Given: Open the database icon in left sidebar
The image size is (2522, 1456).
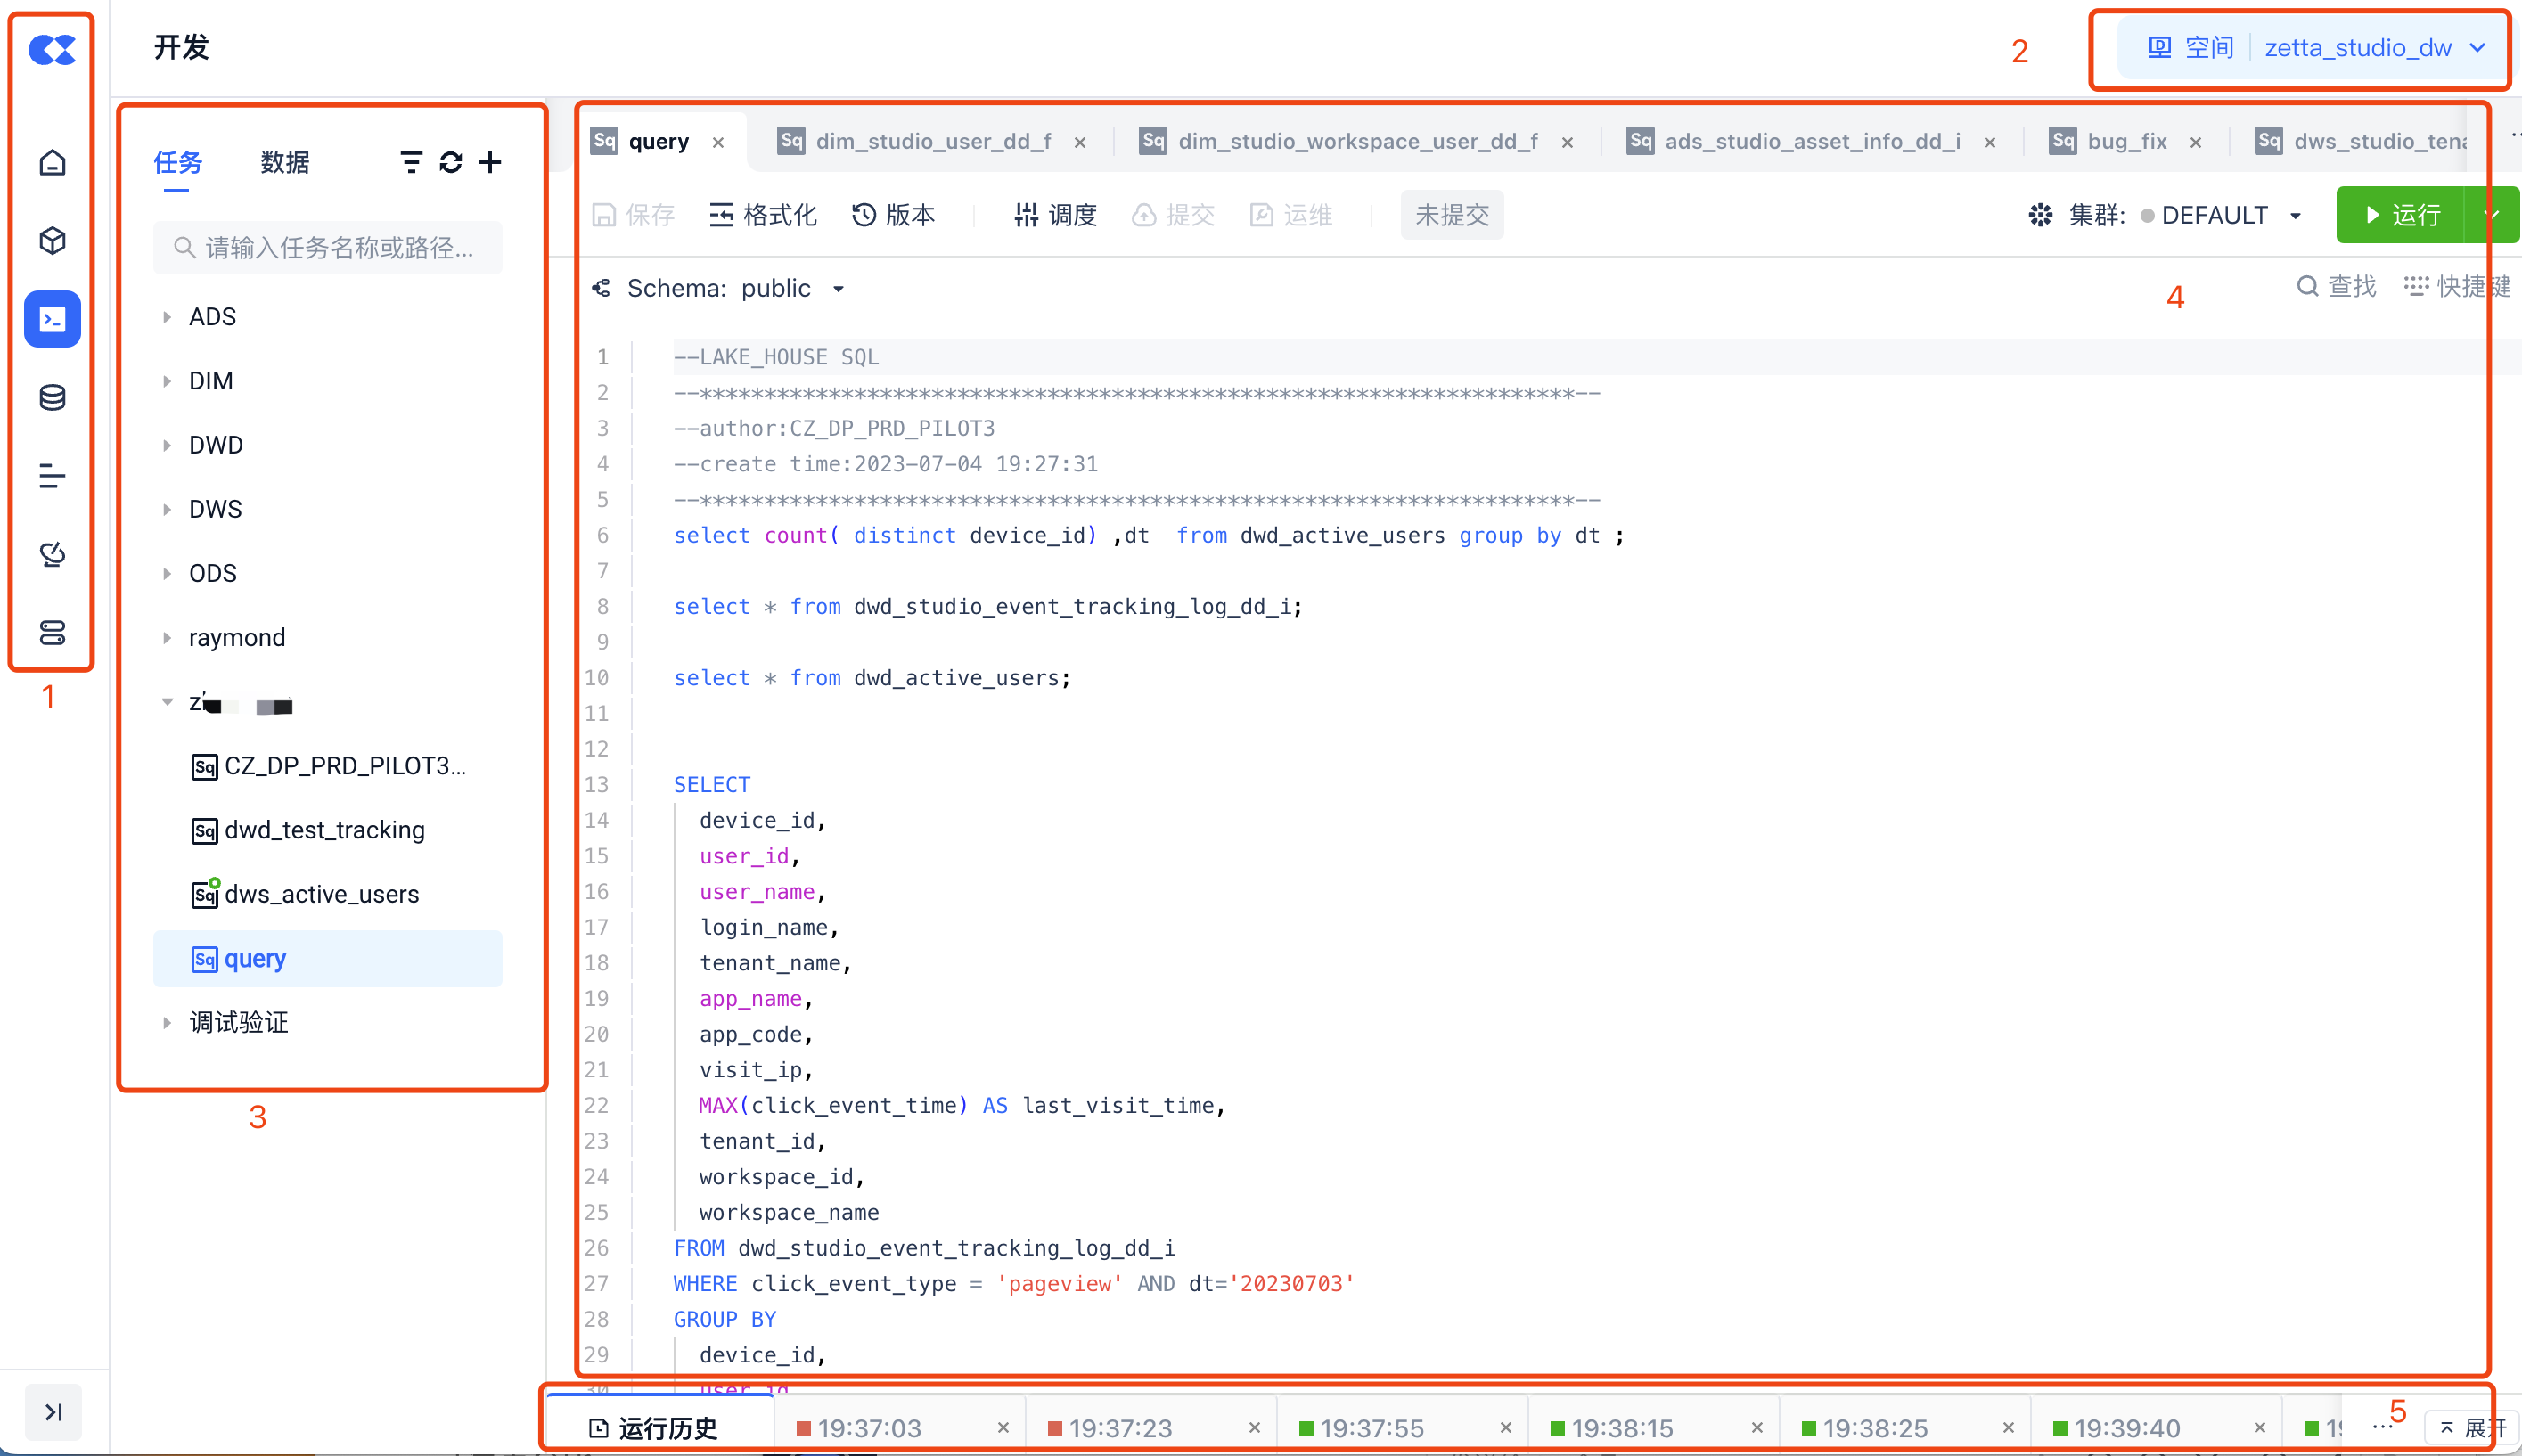Looking at the screenshot, I should (52, 398).
